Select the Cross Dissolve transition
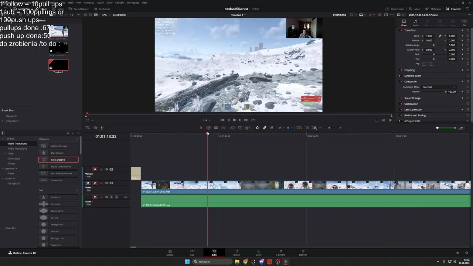 58,160
